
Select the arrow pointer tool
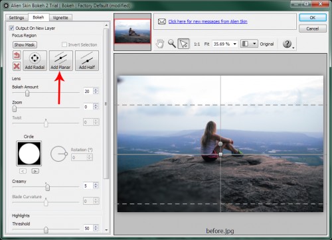[x=184, y=44]
